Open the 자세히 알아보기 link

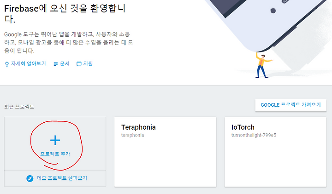29,63
